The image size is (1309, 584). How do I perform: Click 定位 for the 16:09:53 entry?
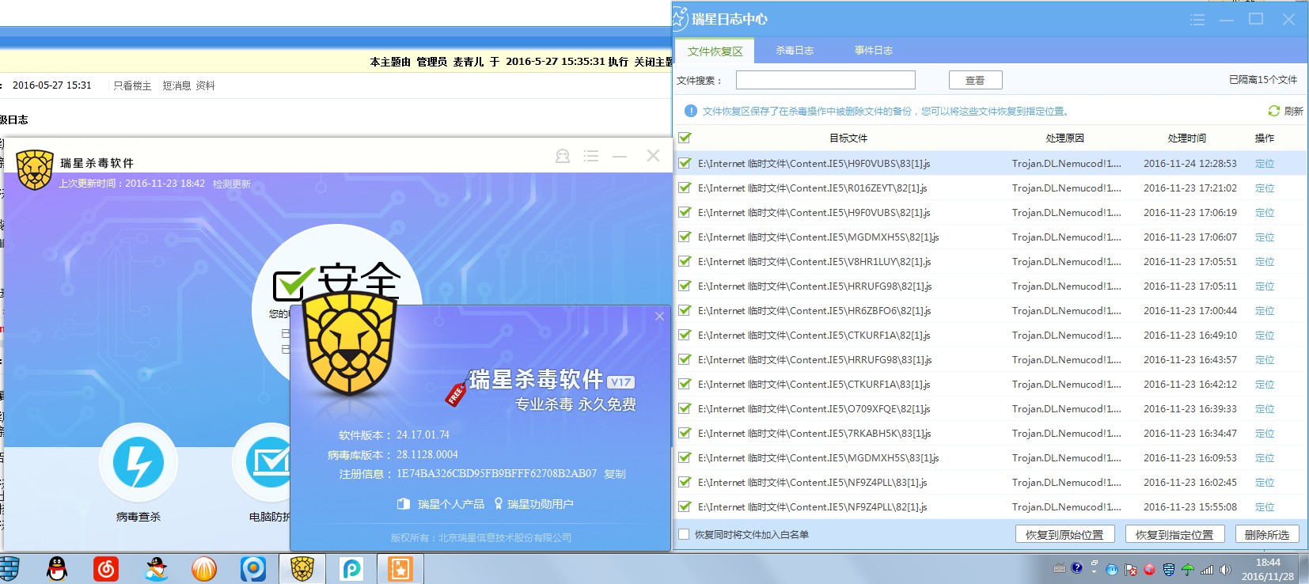point(1265,458)
